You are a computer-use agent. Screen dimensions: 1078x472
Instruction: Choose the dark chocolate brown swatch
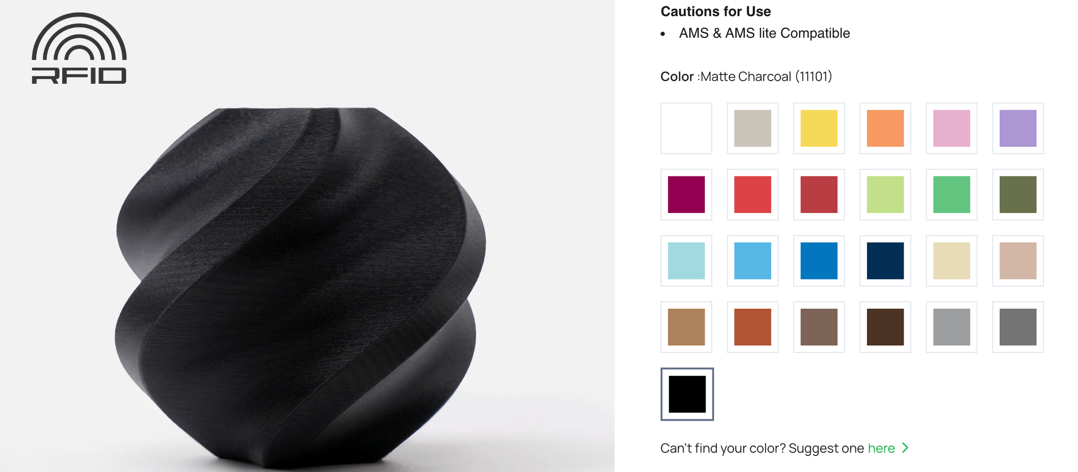885,327
